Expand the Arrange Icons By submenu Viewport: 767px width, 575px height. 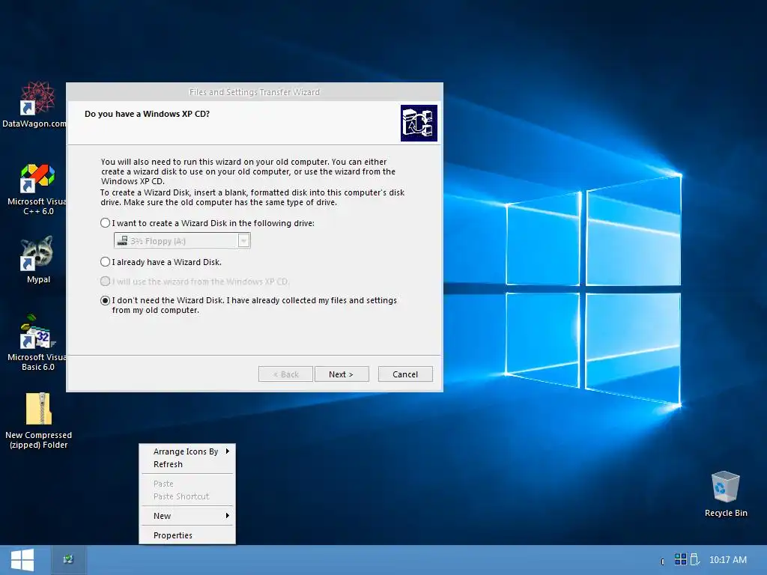(187, 451)
